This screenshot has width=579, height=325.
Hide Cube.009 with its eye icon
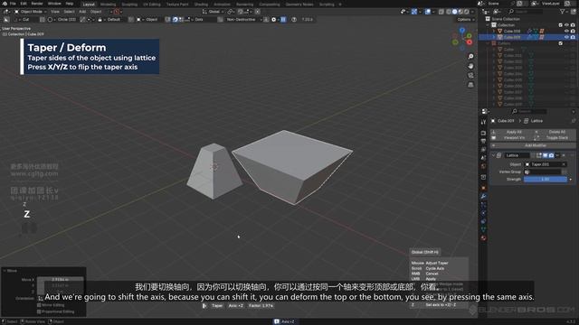(x=566, y=37)
